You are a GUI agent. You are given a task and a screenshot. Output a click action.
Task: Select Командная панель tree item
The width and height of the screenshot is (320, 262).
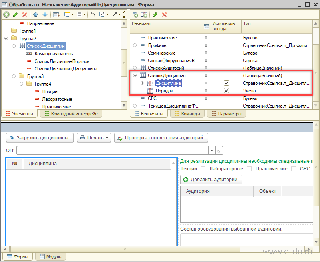point(54,54)
